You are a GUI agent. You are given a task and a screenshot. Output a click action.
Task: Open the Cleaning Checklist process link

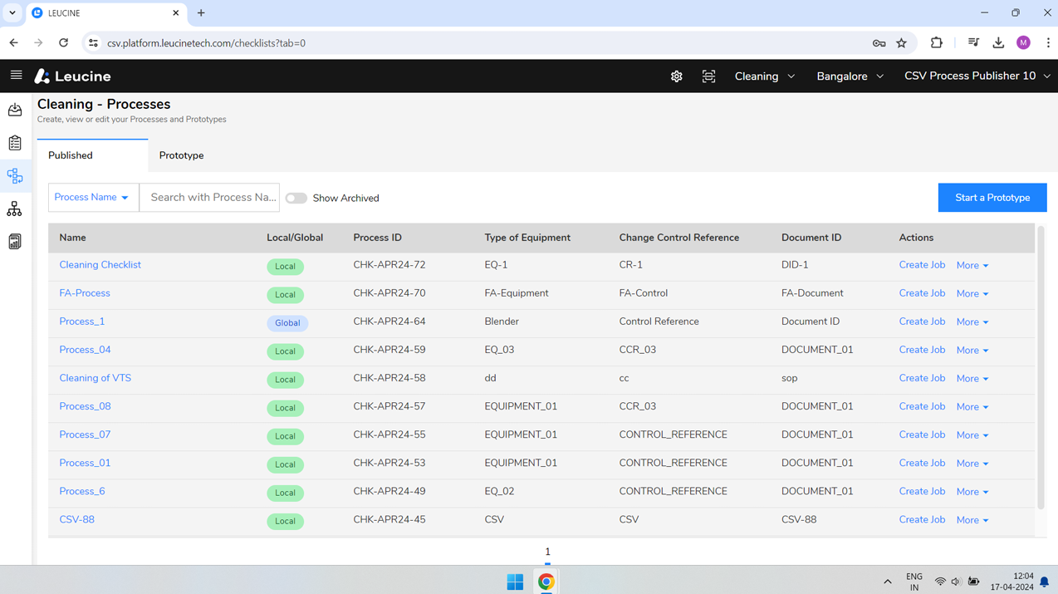pos(100,264)
